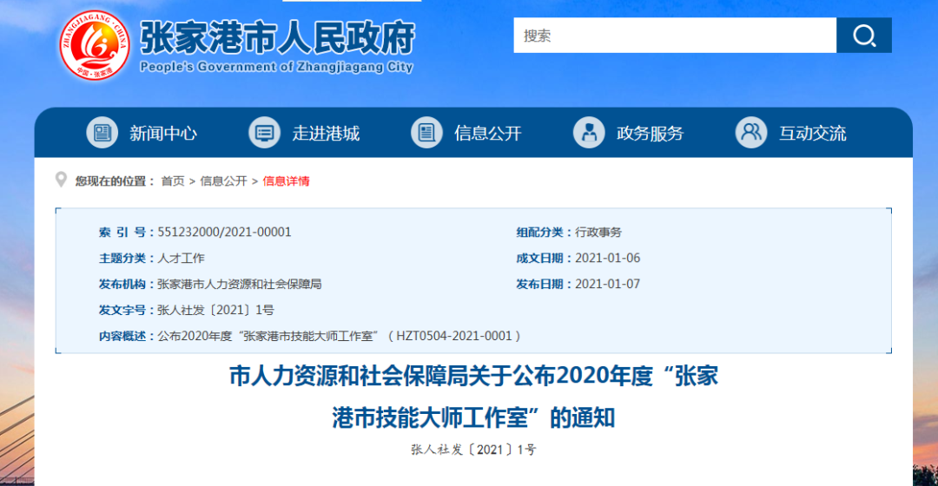Click the 行政事务 category value
This screenshot has height=486, width=938.
tap(598, 232)
